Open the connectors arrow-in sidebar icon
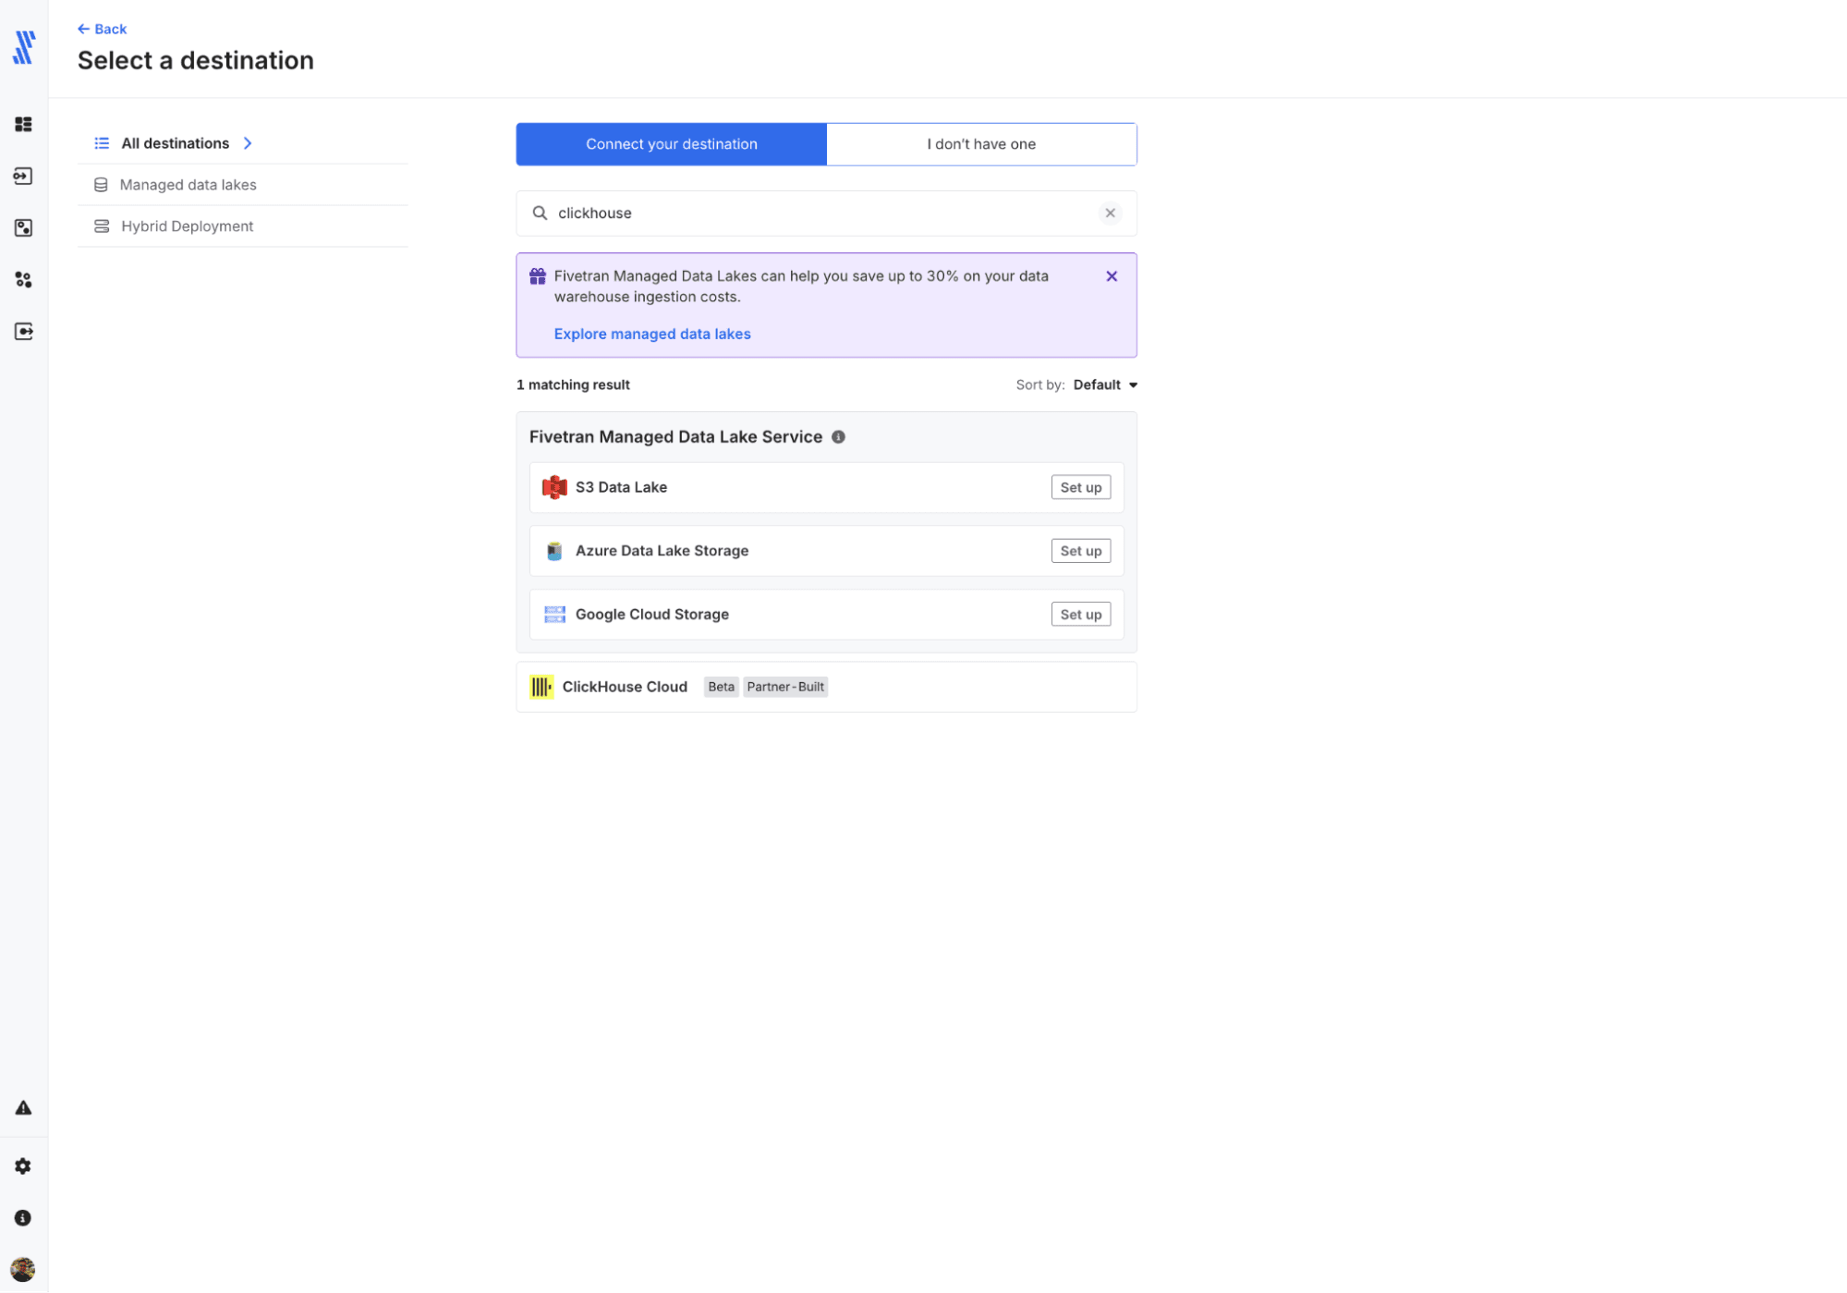The height and width of the screenshot is (1293, 1847). tap(24, 176)
